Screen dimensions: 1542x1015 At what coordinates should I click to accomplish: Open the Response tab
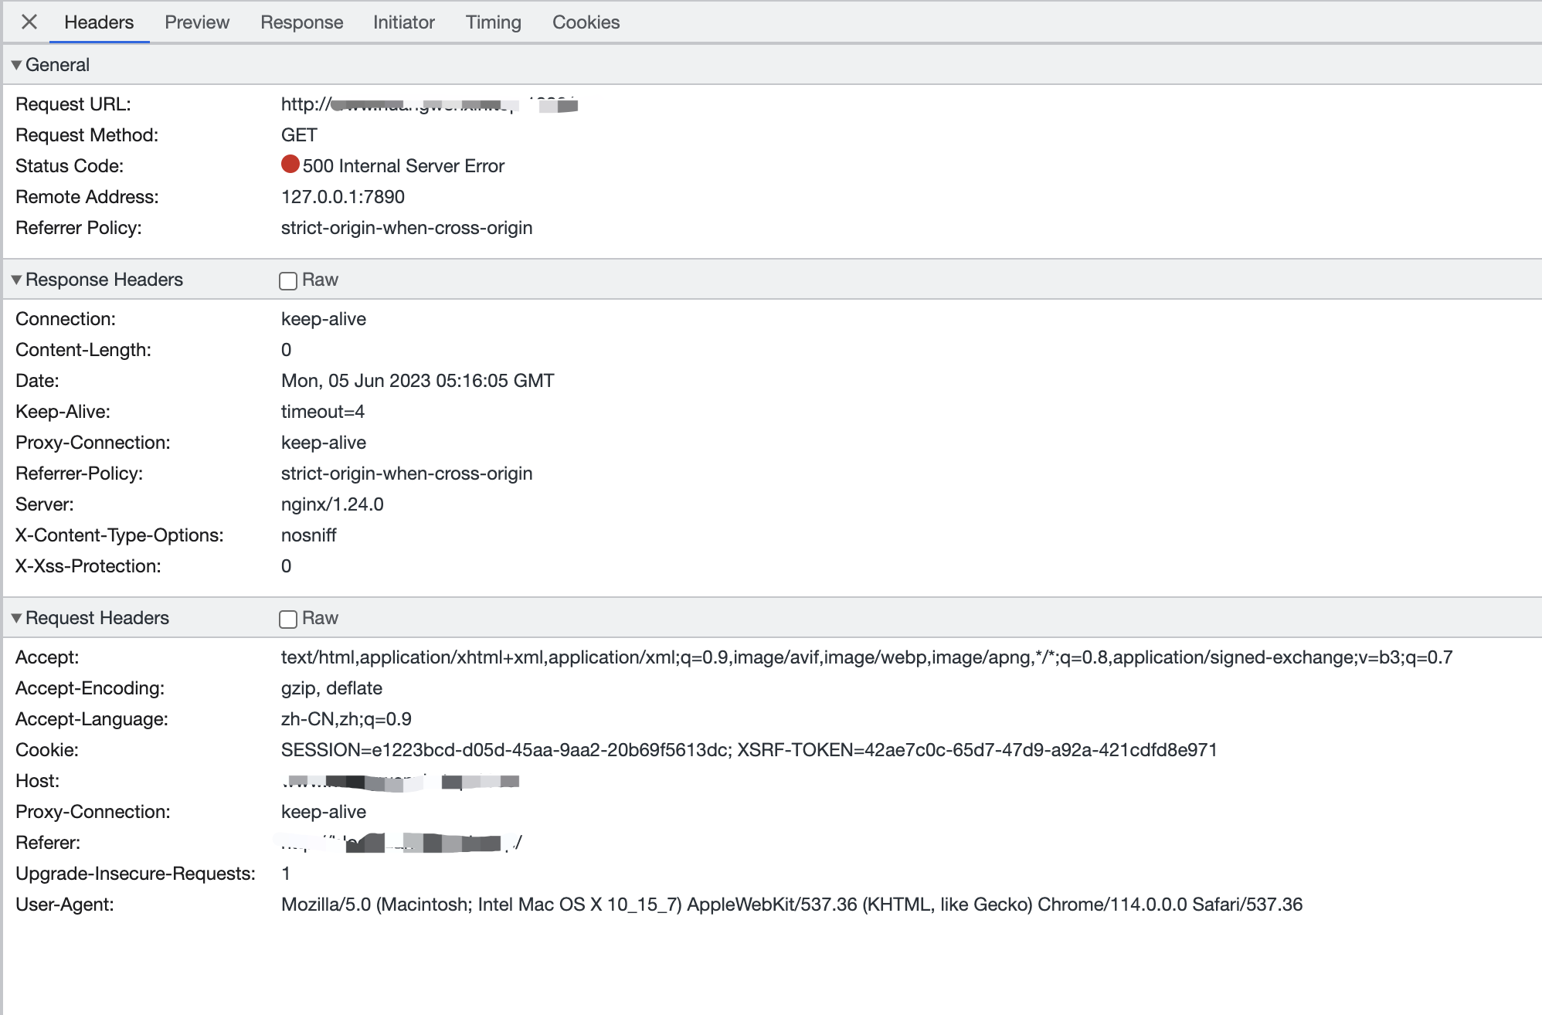tap(301, 22)
